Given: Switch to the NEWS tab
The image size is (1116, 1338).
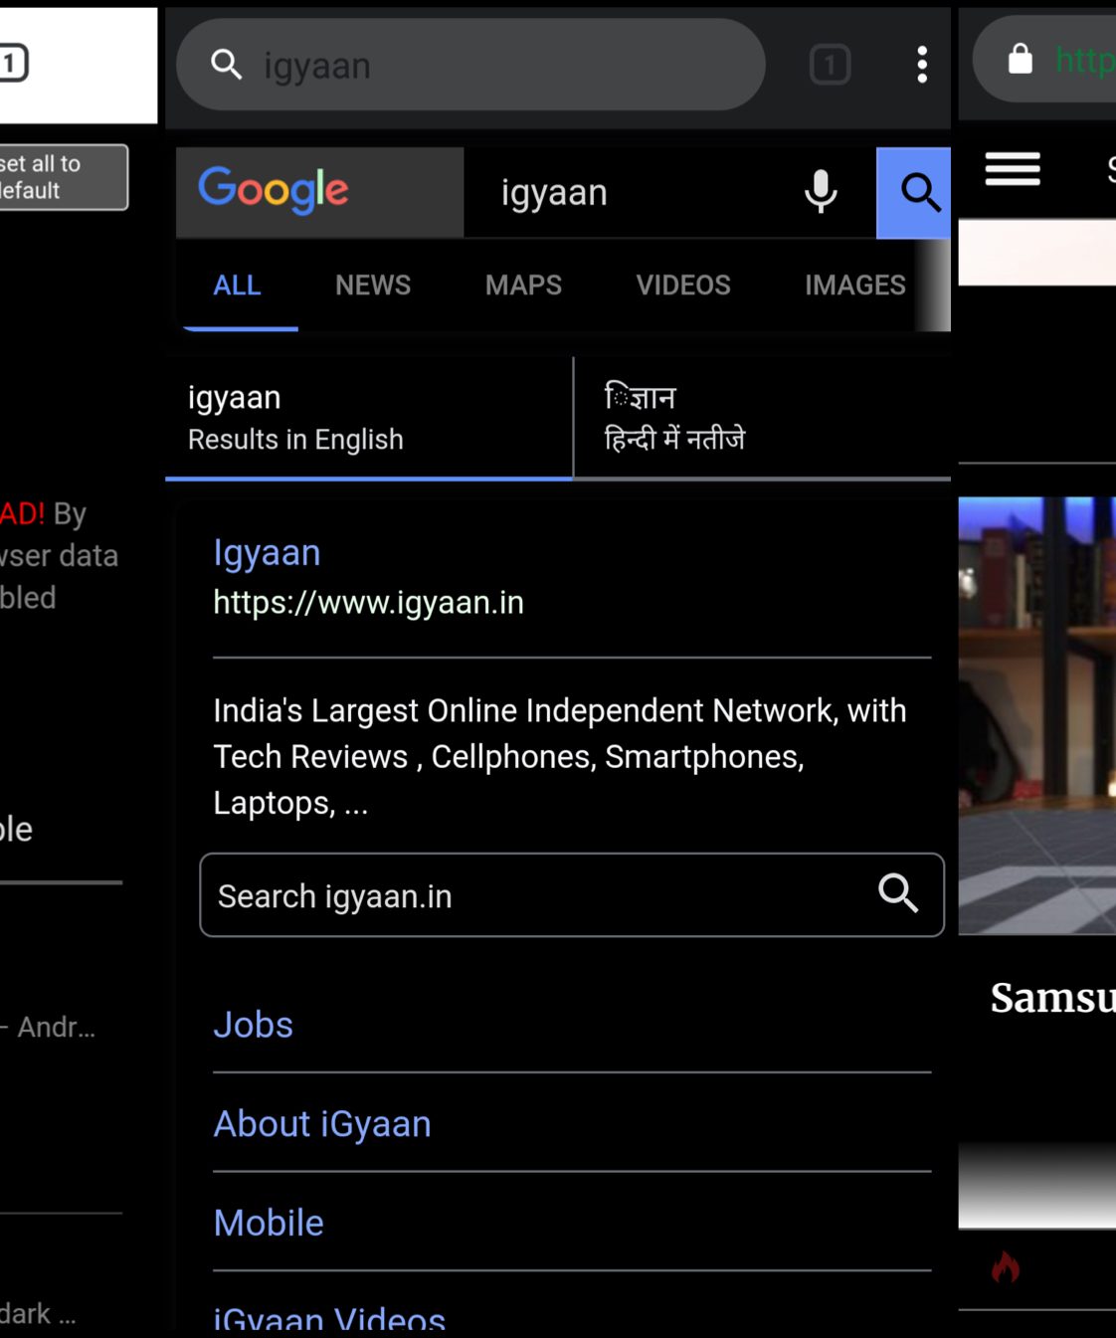Looking at the screenshot, I should pyautogui.click(x=372, y=286).
